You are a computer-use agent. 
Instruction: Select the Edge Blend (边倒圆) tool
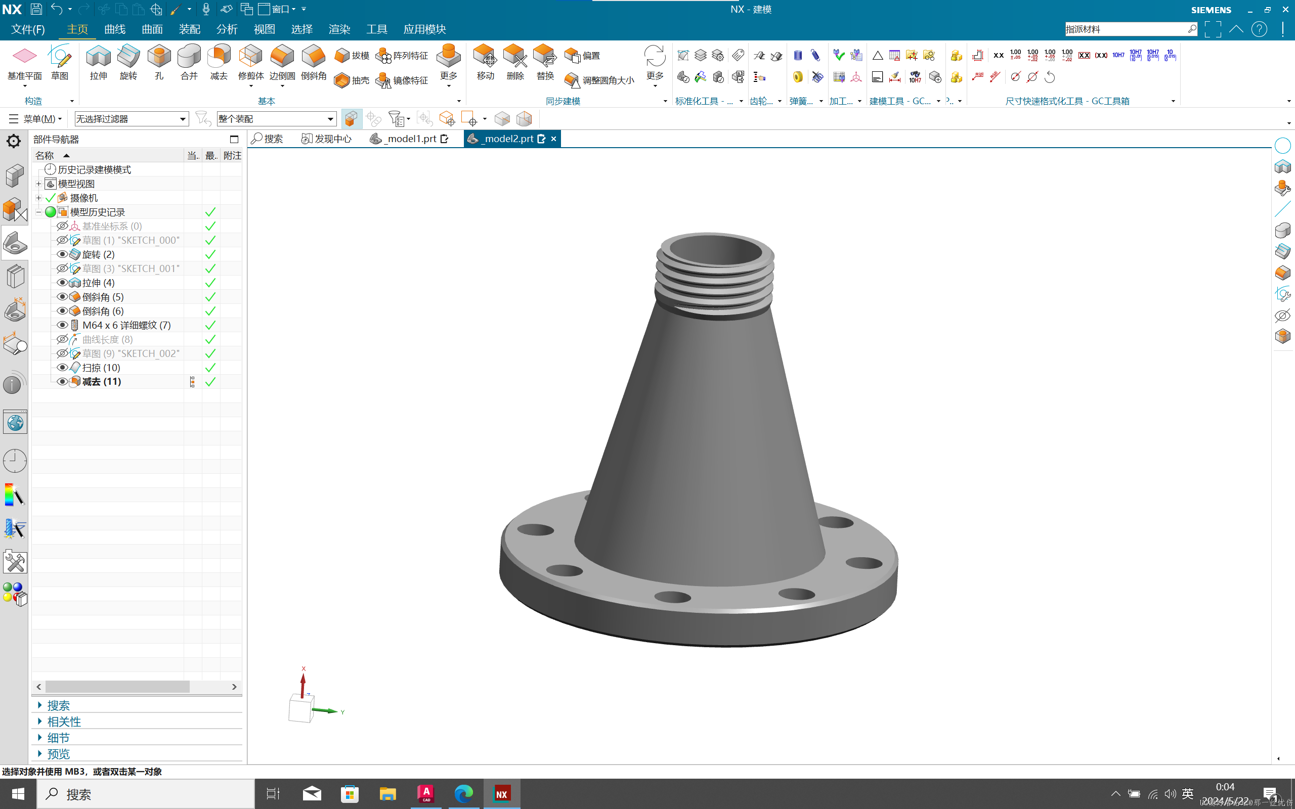click(x=282, y=63)
